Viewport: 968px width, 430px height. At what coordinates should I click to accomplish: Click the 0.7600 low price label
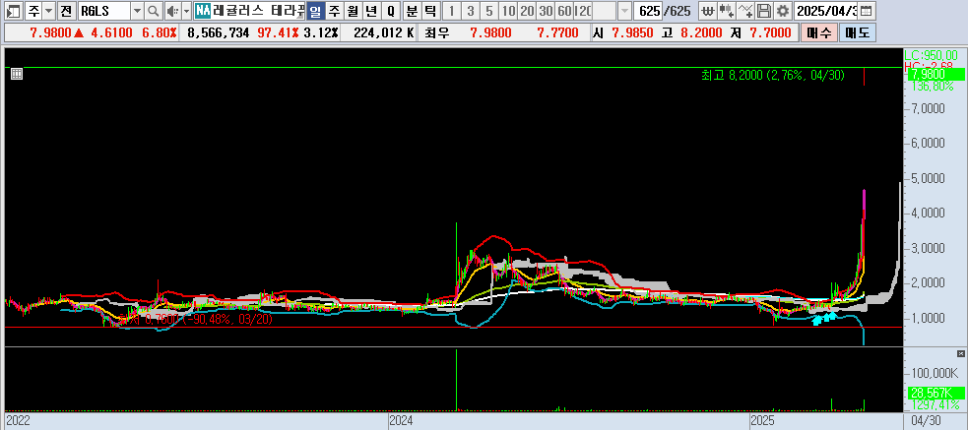[195, 319]
